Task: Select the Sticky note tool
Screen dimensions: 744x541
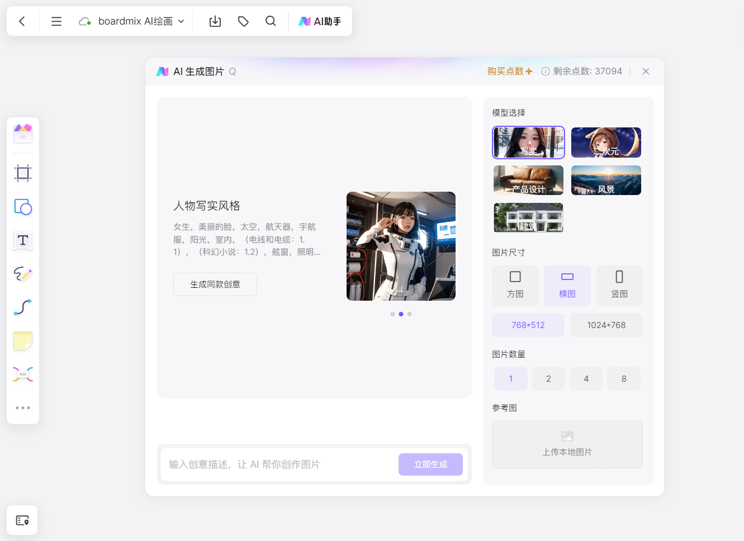Action: pos(23,341)
